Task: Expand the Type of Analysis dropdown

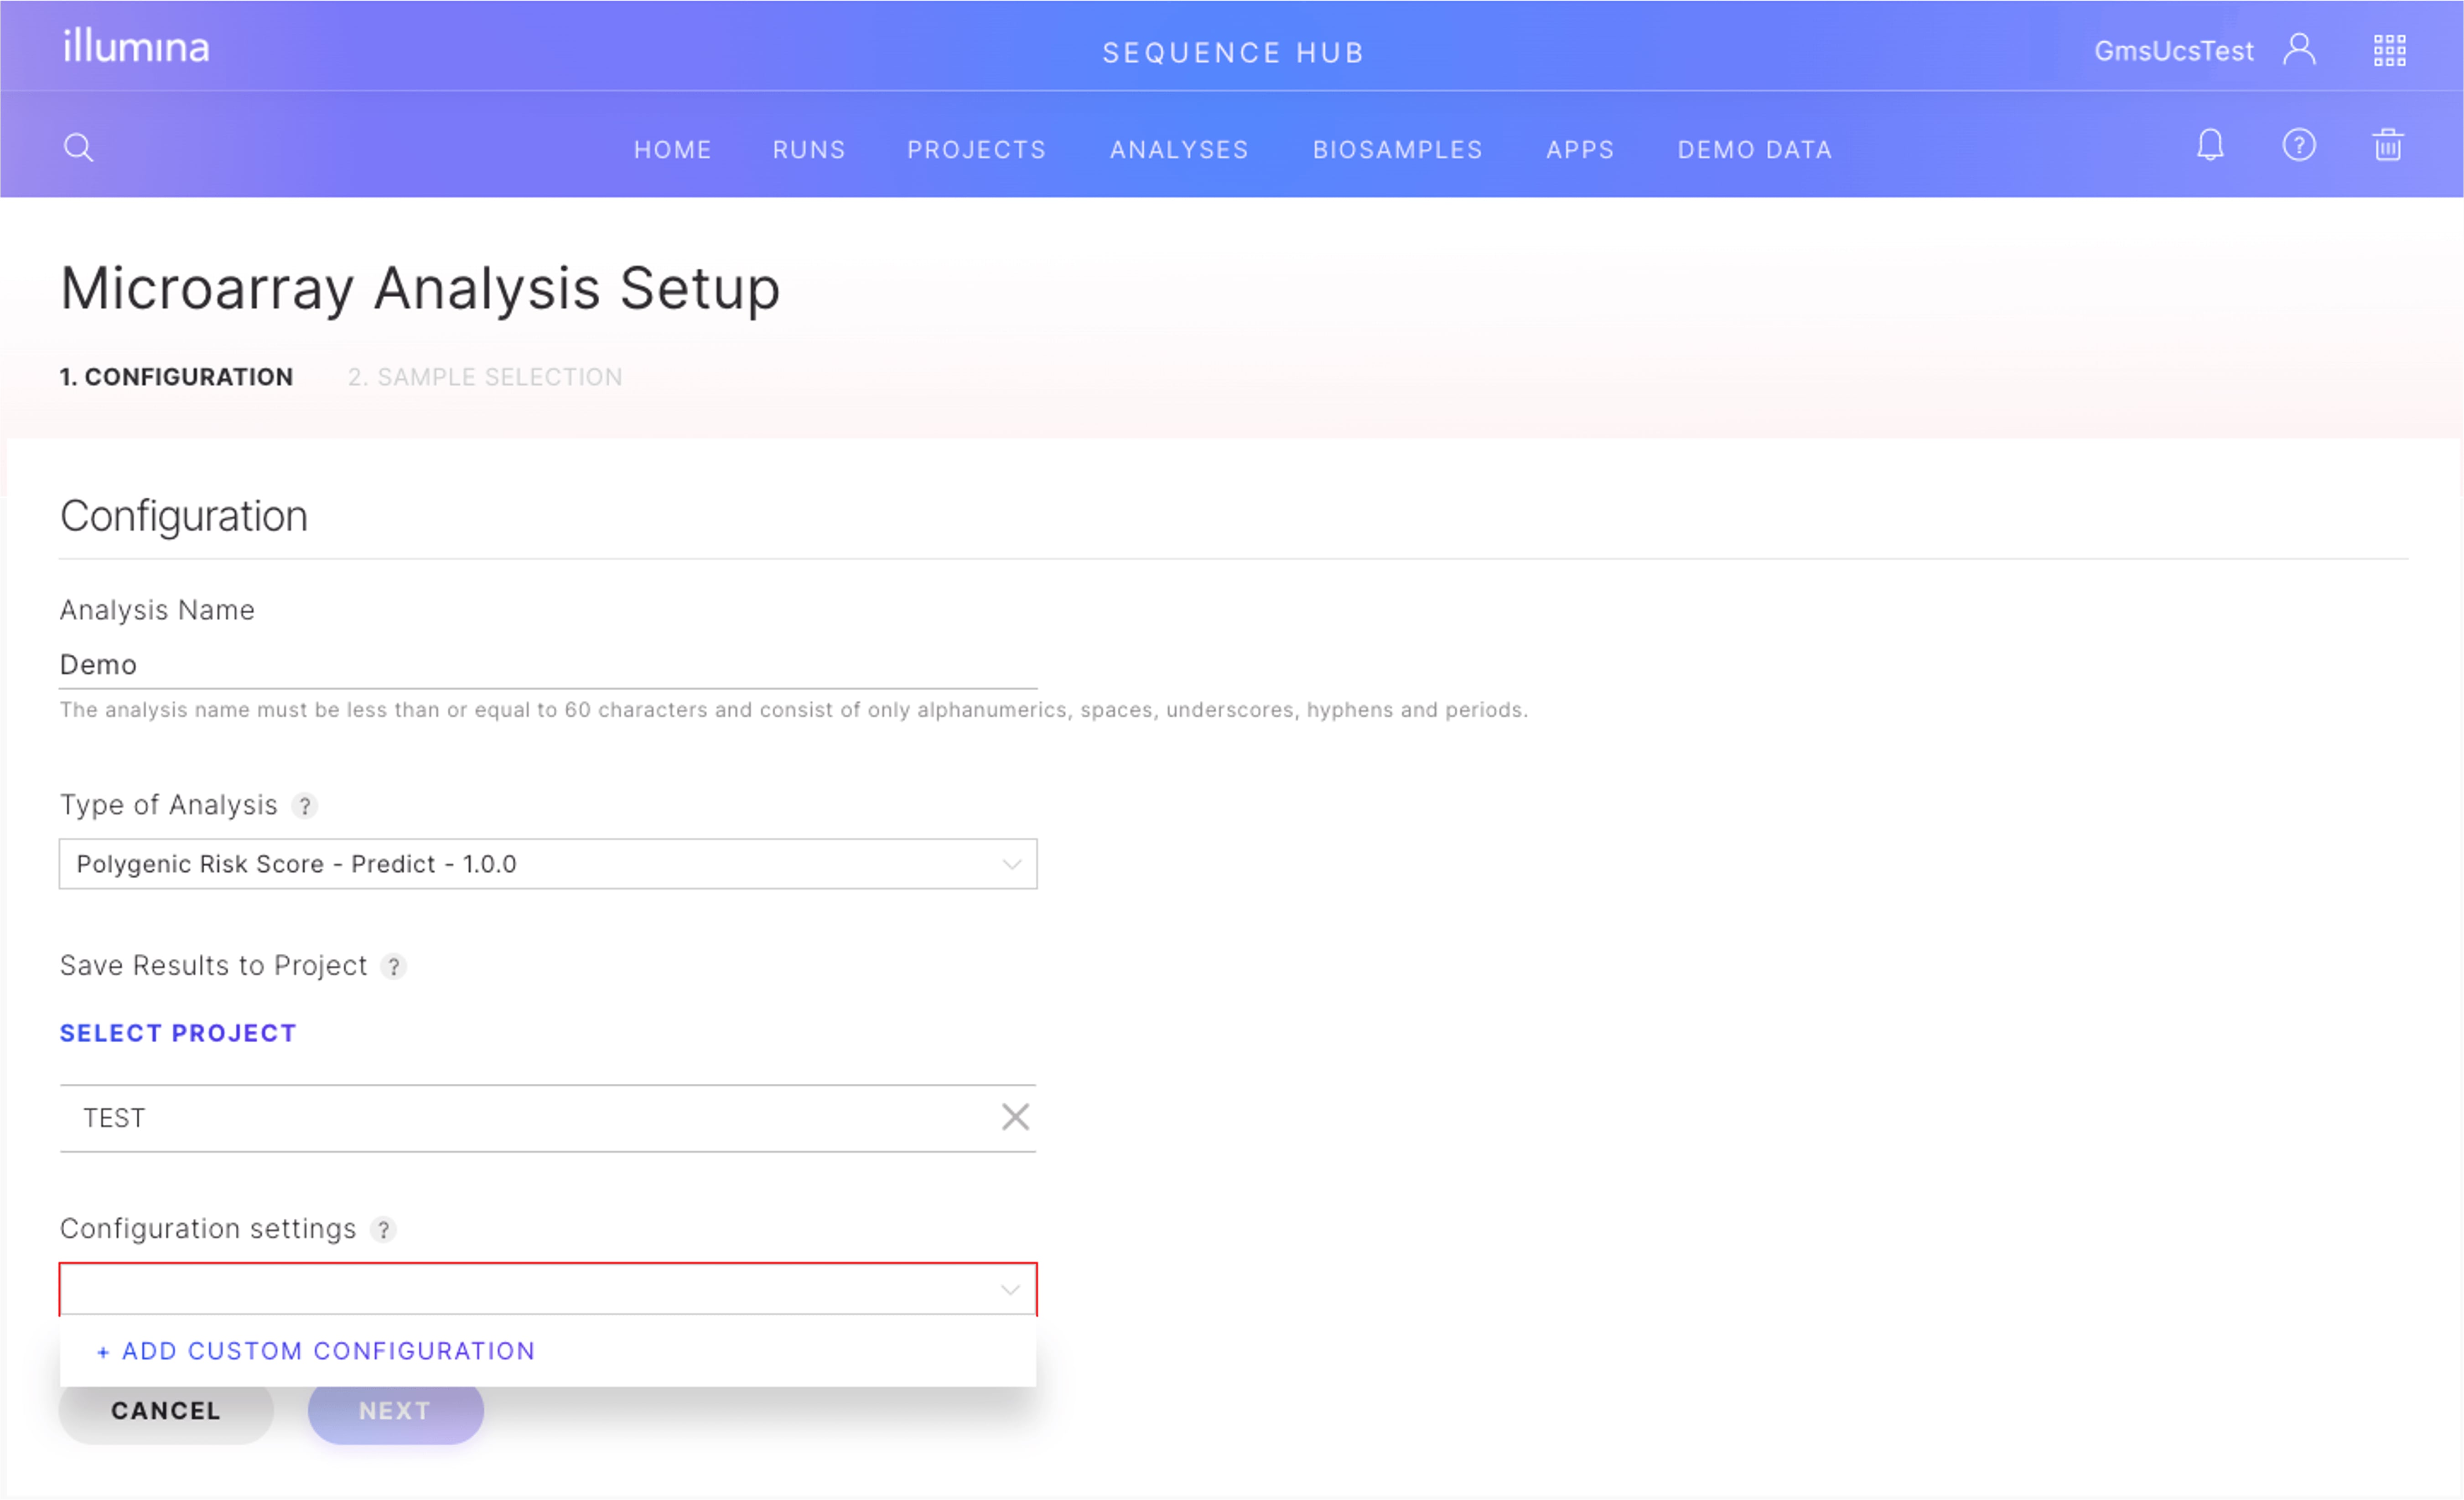Action: [1011, 864]
